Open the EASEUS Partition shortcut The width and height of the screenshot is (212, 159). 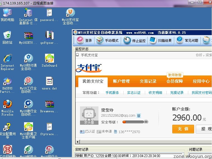pyautogui.click(x=7, y=85)
